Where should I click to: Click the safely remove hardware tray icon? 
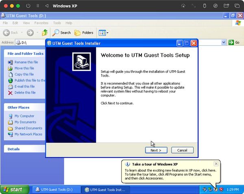coord(210,190)
